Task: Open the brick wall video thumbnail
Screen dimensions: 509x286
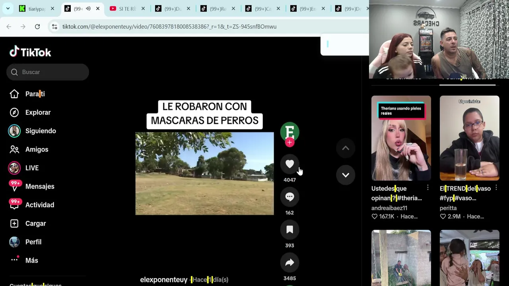Action: 401,257
